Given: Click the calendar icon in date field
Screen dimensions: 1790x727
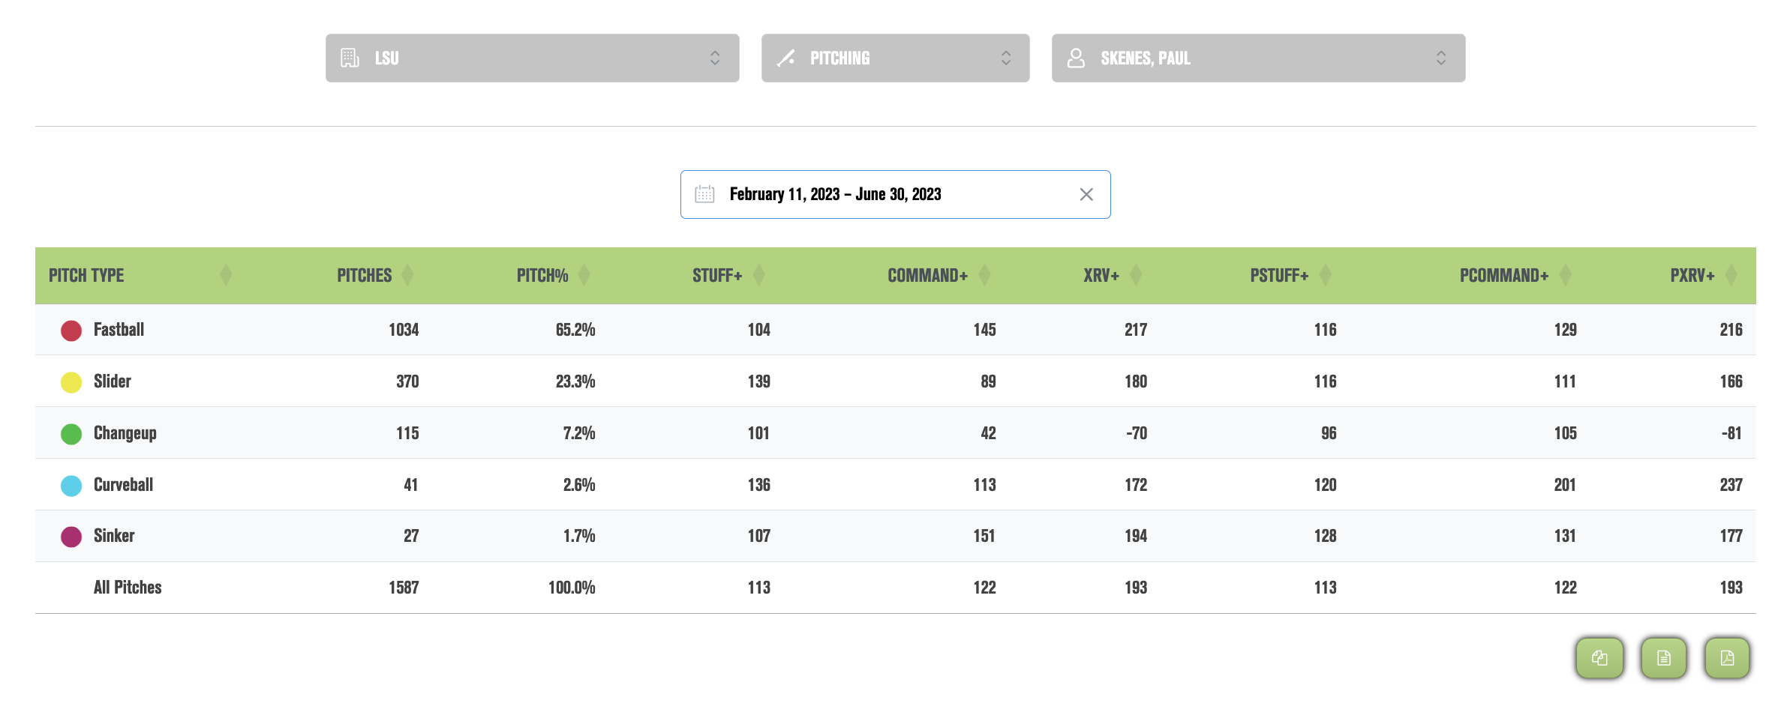Looking at the screenshot, I should 704,194.
